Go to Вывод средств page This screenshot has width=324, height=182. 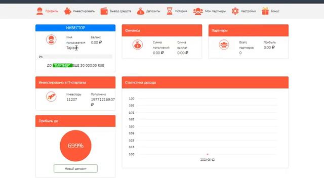pos(120,11)
